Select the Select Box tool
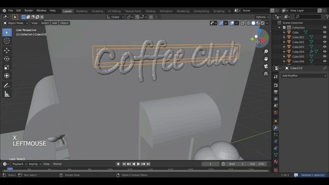 [7, 32]
